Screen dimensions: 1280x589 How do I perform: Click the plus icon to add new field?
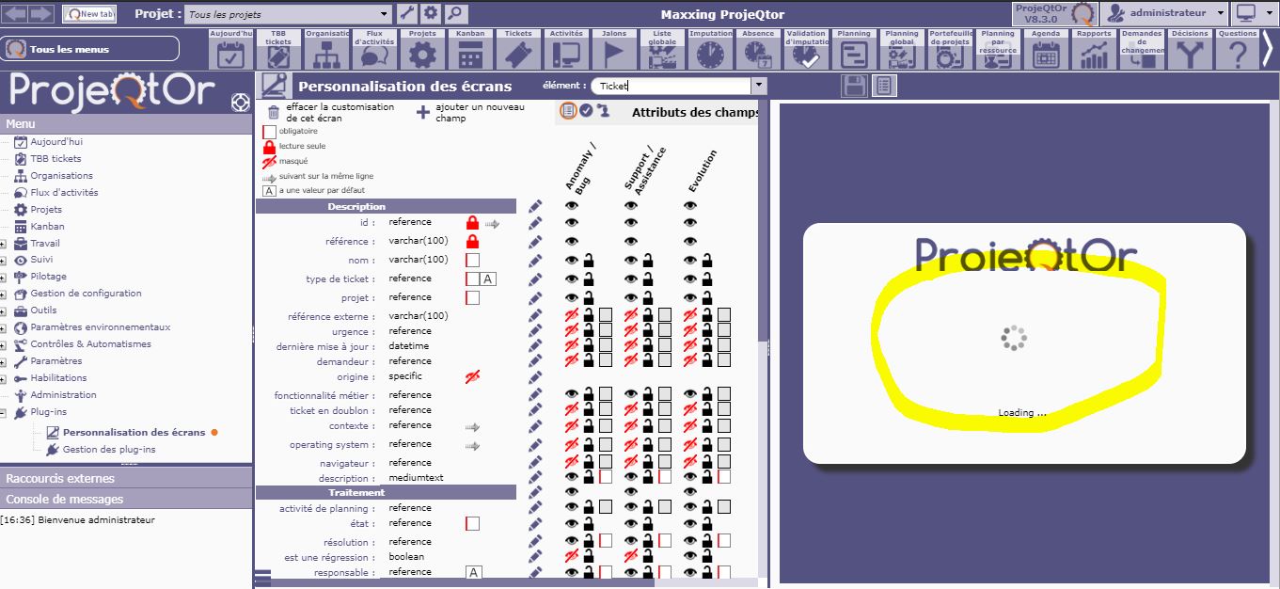click(423, 113)
